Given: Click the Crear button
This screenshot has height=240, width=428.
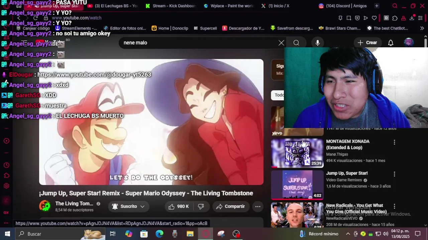Looking at the screenshot, I should [367, 43].
